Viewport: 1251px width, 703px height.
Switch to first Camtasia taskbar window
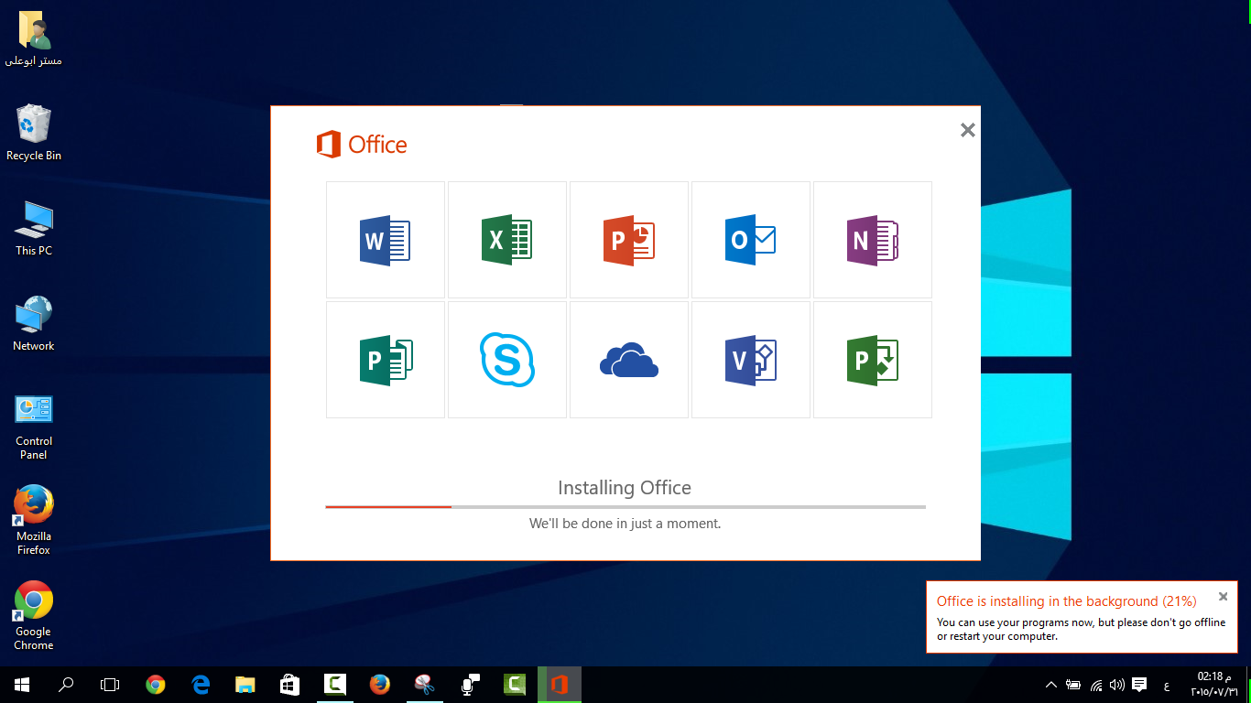click(x=335, y=685)
